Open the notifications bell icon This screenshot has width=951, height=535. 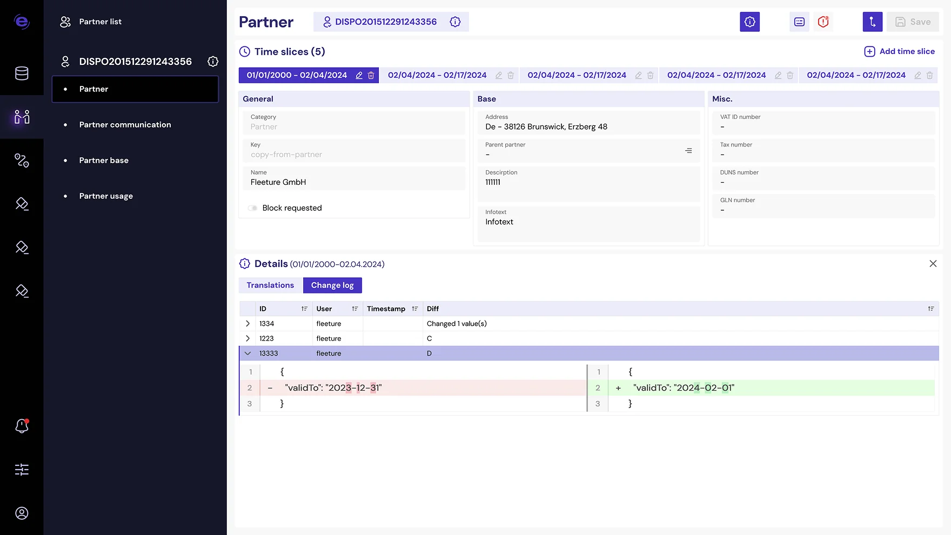(x=22, y=426)
